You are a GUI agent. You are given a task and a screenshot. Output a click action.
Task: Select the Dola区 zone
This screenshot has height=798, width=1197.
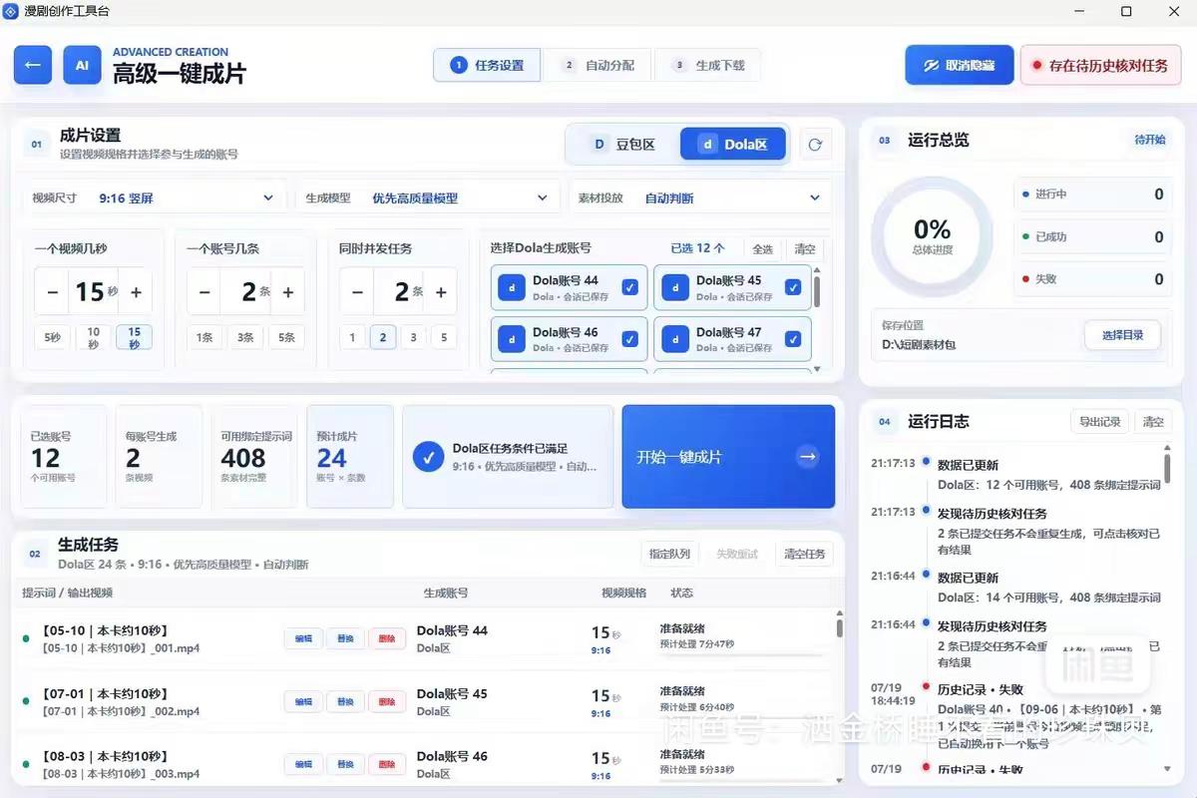[x=733, y=145]
